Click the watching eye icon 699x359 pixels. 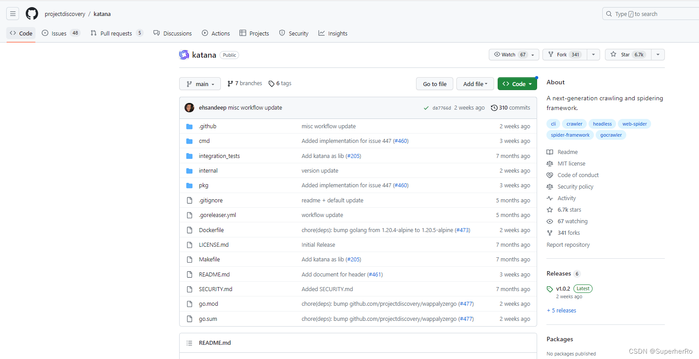550,221
